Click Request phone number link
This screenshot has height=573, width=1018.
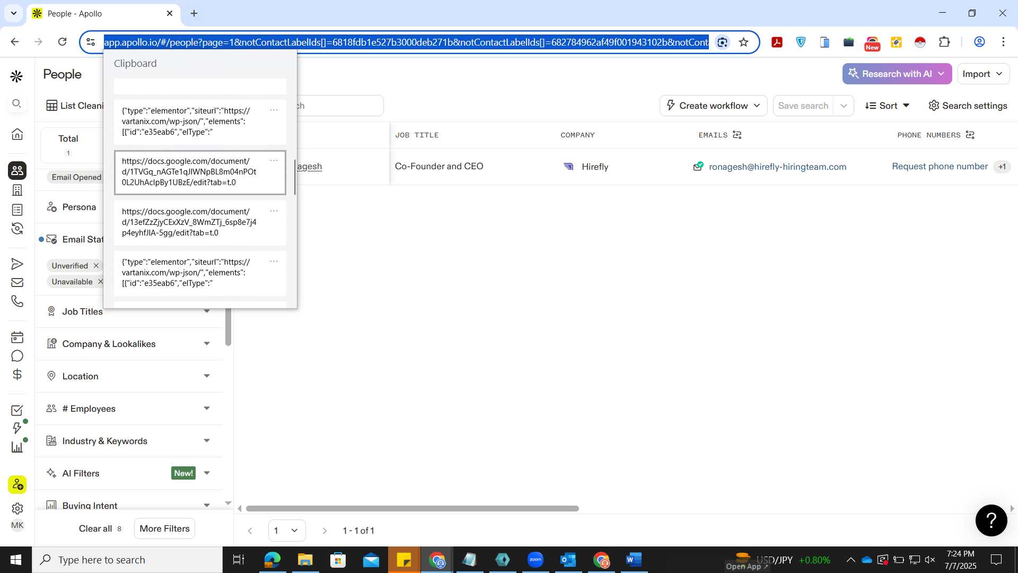tap(940, 166)
